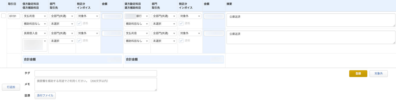Click the メモ memo text area
The width and height of the screenshot is (396, 100).
[96, 84]
